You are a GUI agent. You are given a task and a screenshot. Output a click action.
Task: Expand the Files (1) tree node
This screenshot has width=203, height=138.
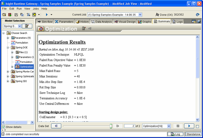(12, 53)
